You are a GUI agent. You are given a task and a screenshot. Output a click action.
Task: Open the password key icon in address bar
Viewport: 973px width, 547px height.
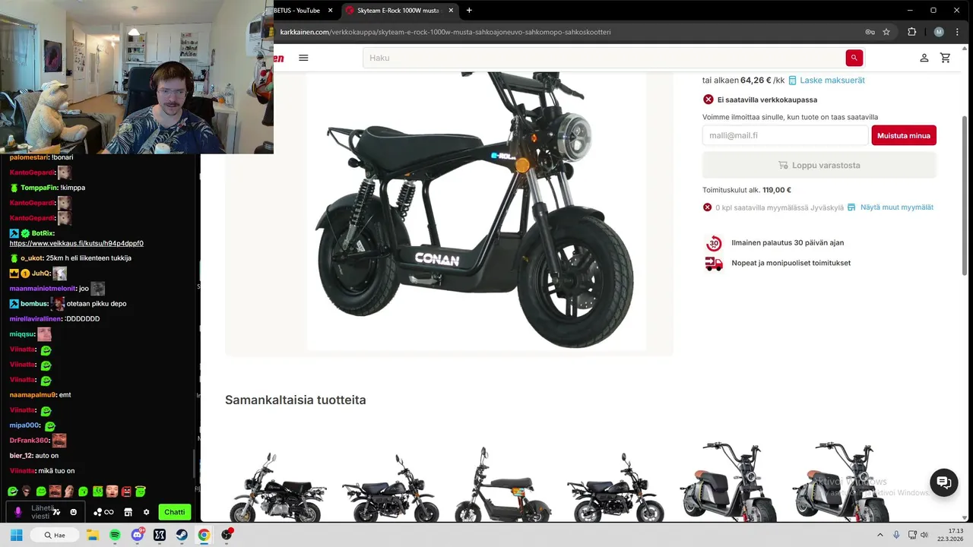coord(870,32)
